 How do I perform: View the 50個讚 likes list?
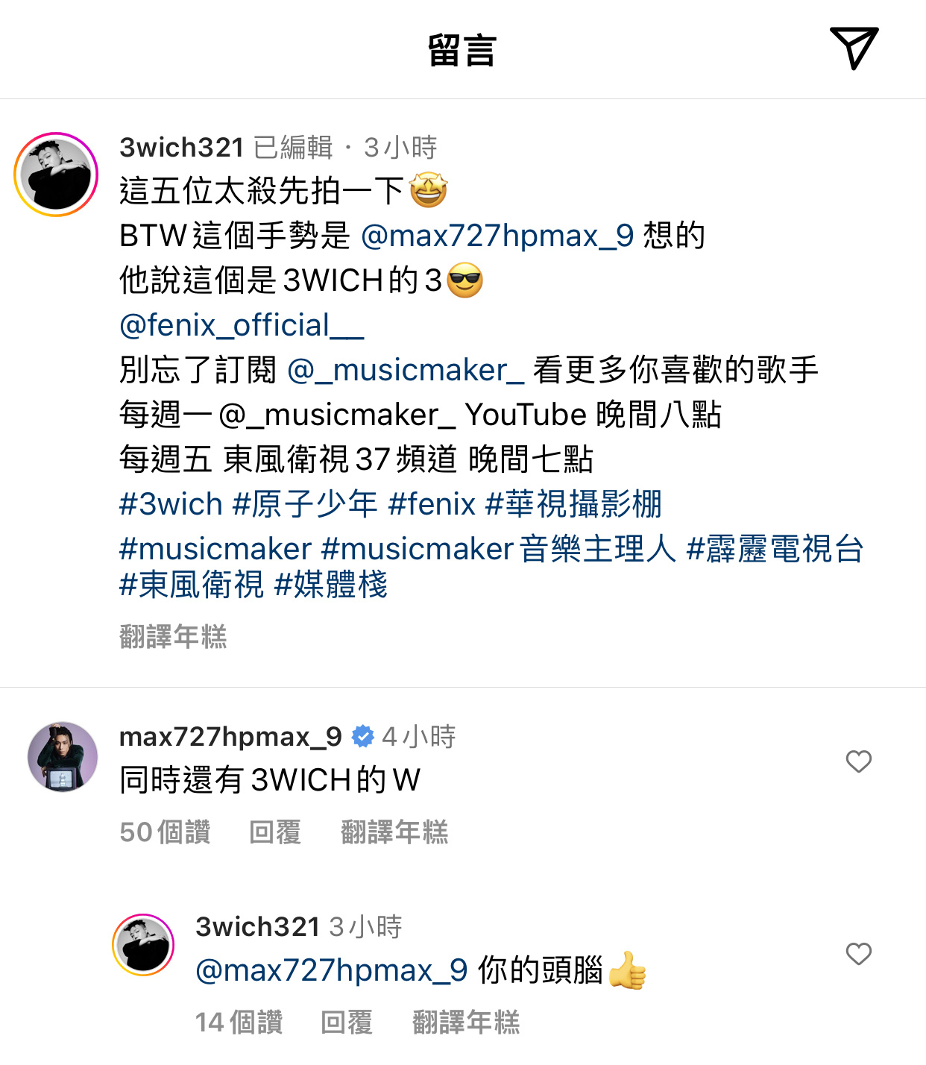click(x=165, y=832)
